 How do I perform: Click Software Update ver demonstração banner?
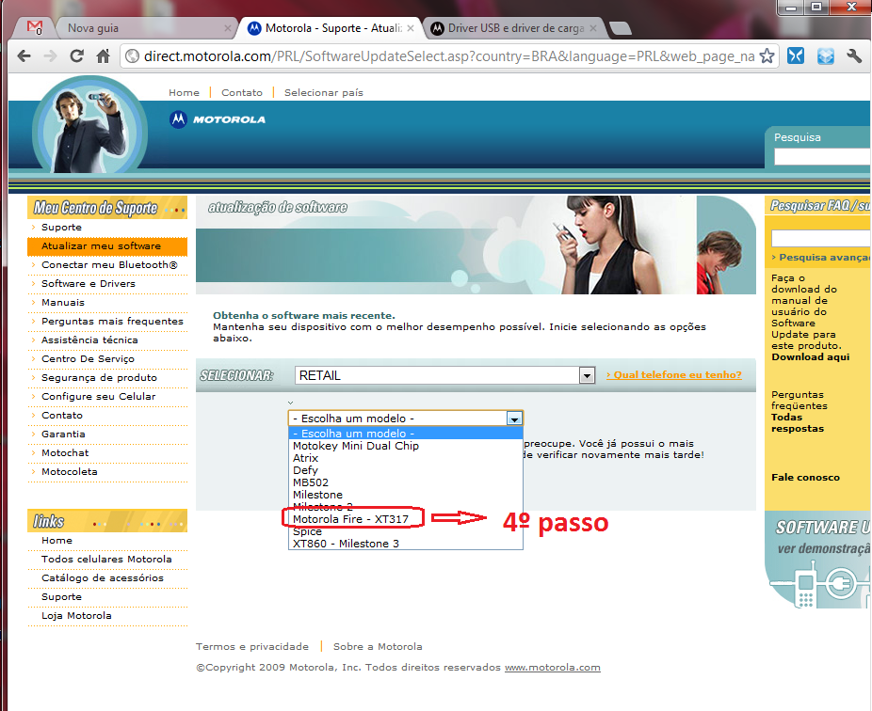tap(817, 560)
